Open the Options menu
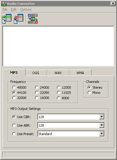 (26, 9)
